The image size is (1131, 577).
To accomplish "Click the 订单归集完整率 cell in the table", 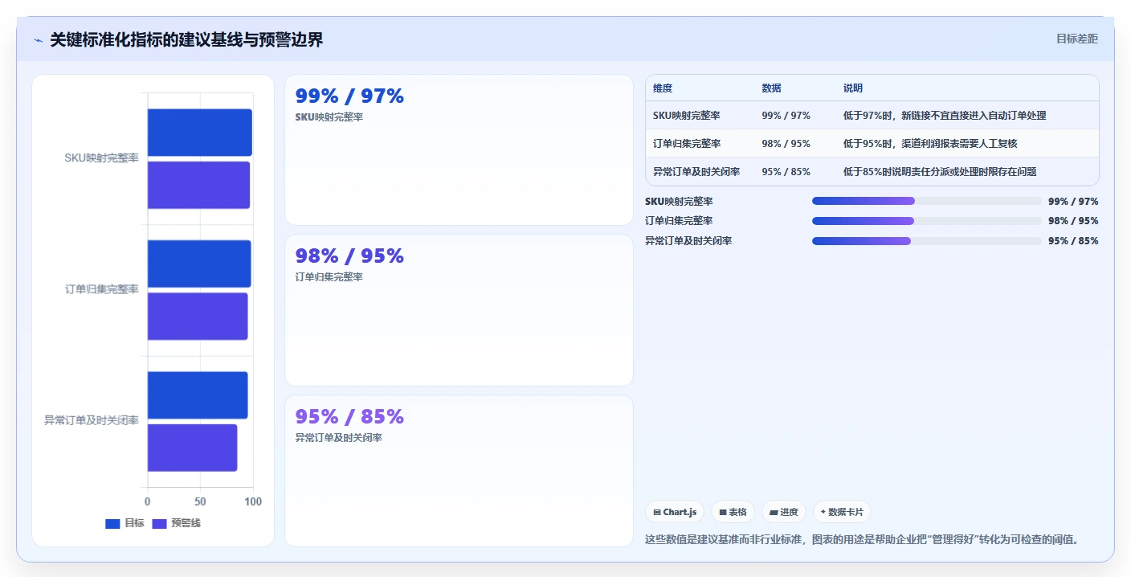I will click(x=687, y=144).
